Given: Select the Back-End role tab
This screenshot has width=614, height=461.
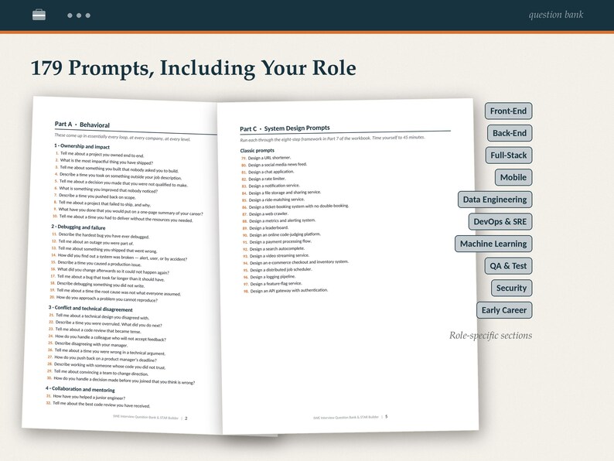Looking at the screenshot, I should [x=510, y=133].
